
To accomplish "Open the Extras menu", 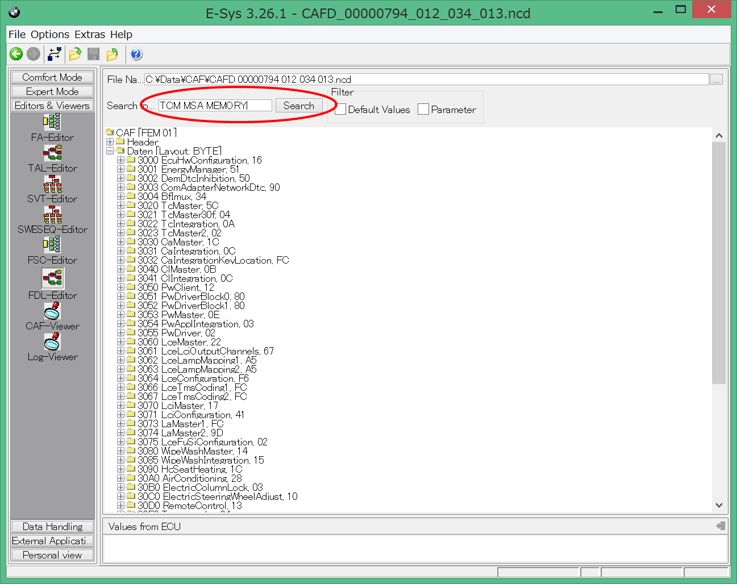I will pyautogui.click(x=90, y=35).
